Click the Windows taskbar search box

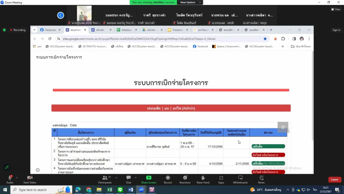point(41,190)
